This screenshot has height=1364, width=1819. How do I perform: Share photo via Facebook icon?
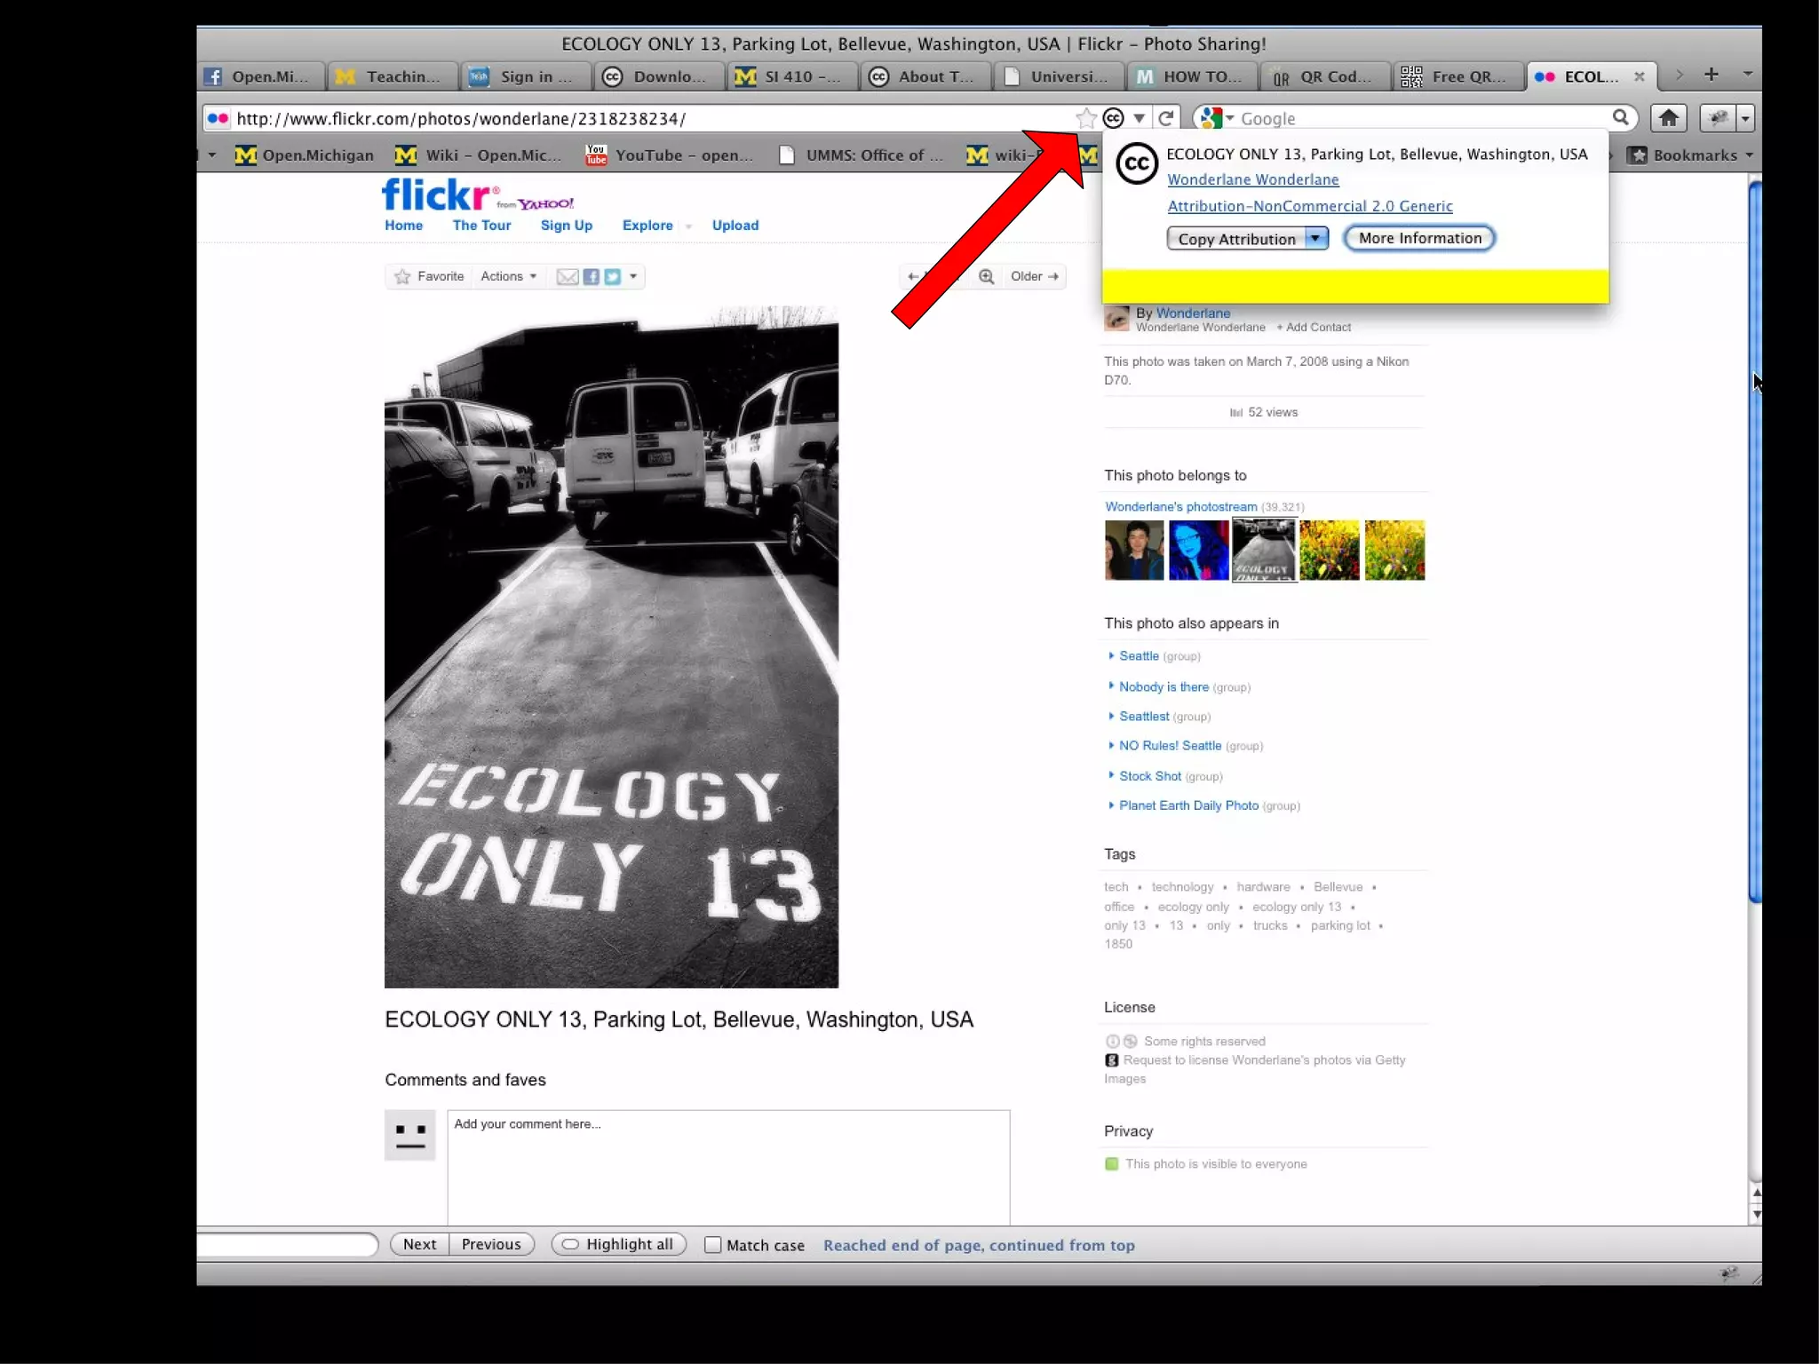591,276
